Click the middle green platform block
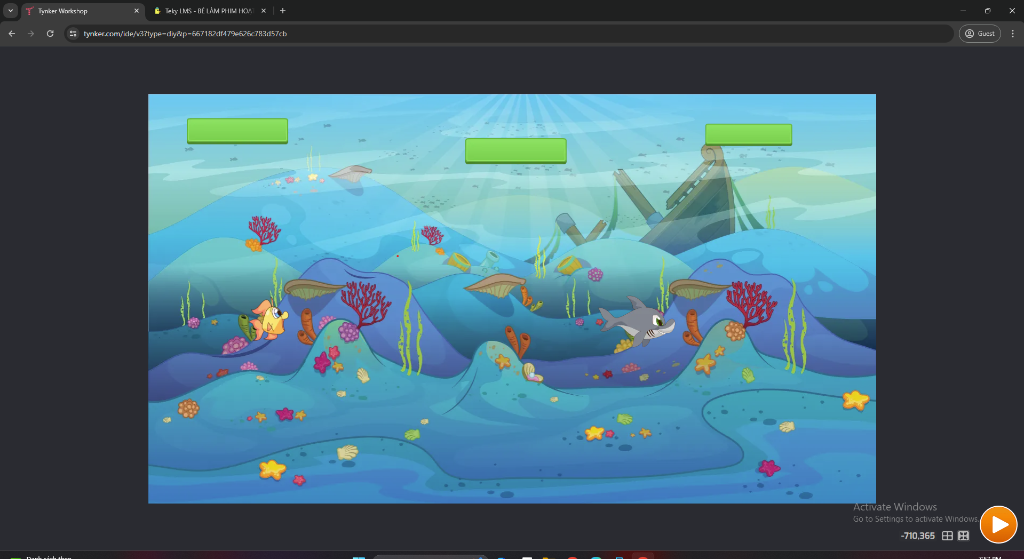1024x559 pixels. [515, 151]
